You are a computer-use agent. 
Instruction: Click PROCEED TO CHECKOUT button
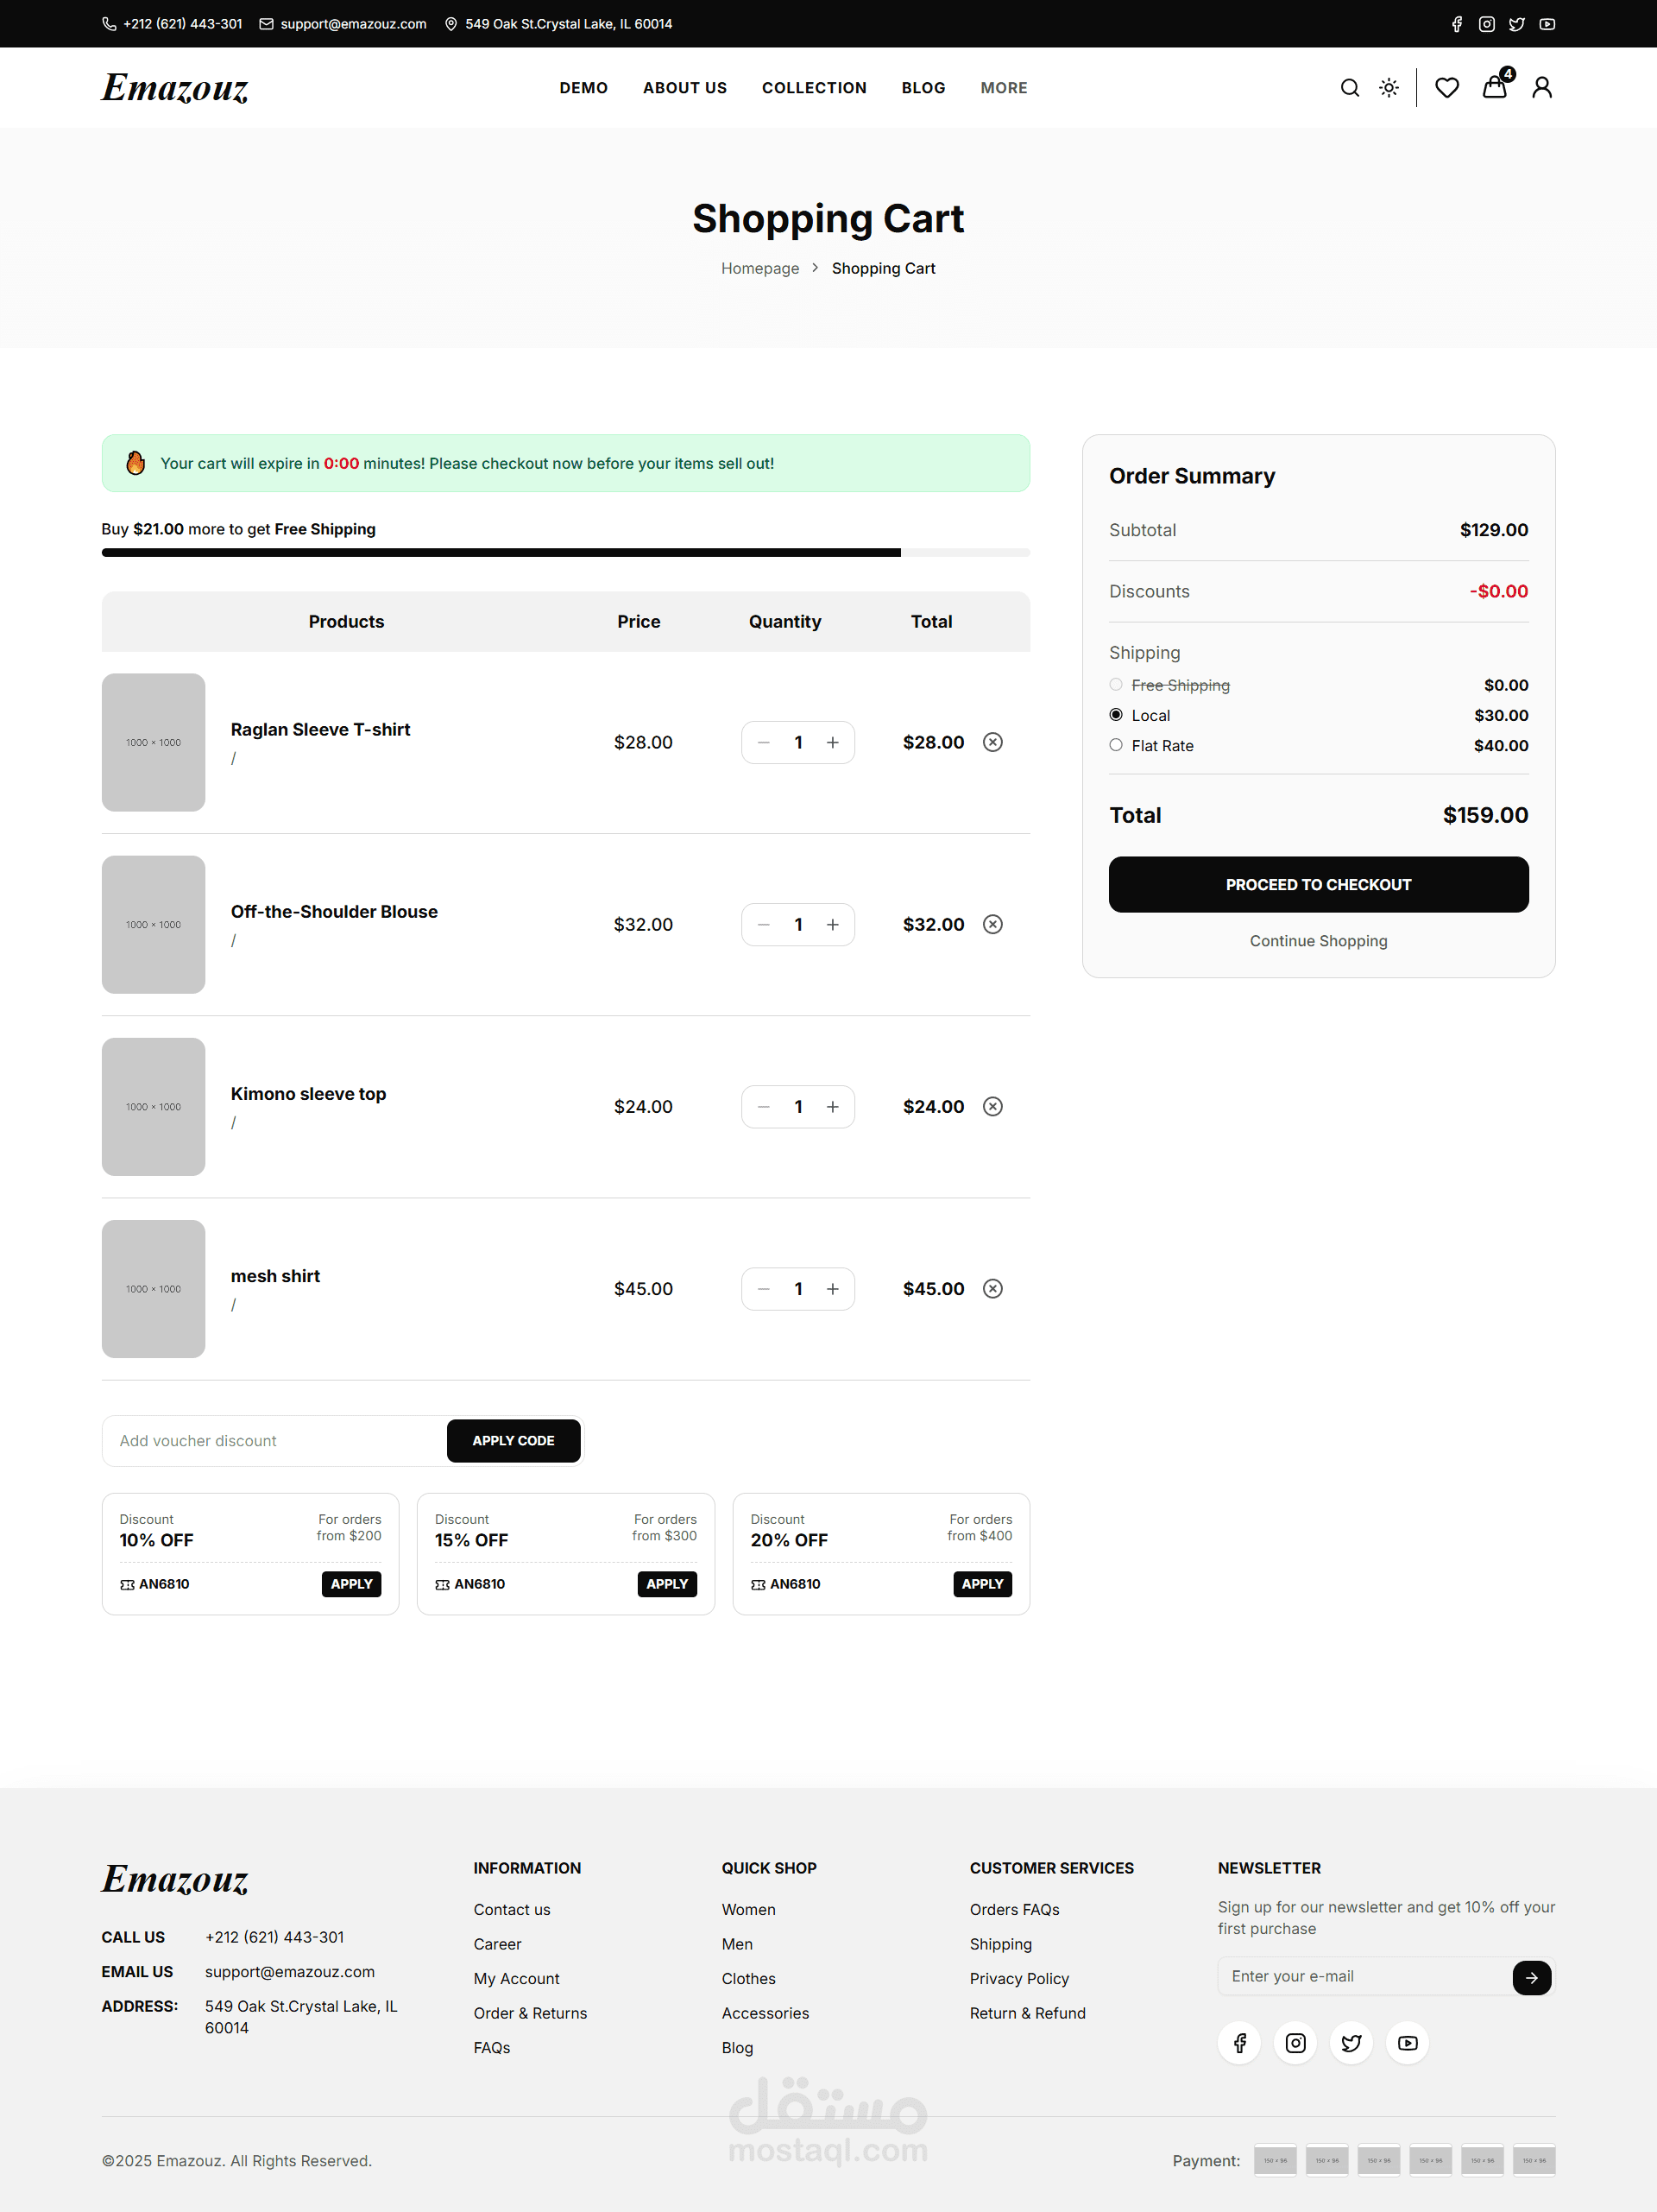1317,884
